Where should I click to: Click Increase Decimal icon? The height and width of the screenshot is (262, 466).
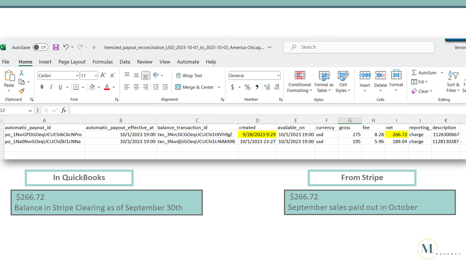point(267,87)
